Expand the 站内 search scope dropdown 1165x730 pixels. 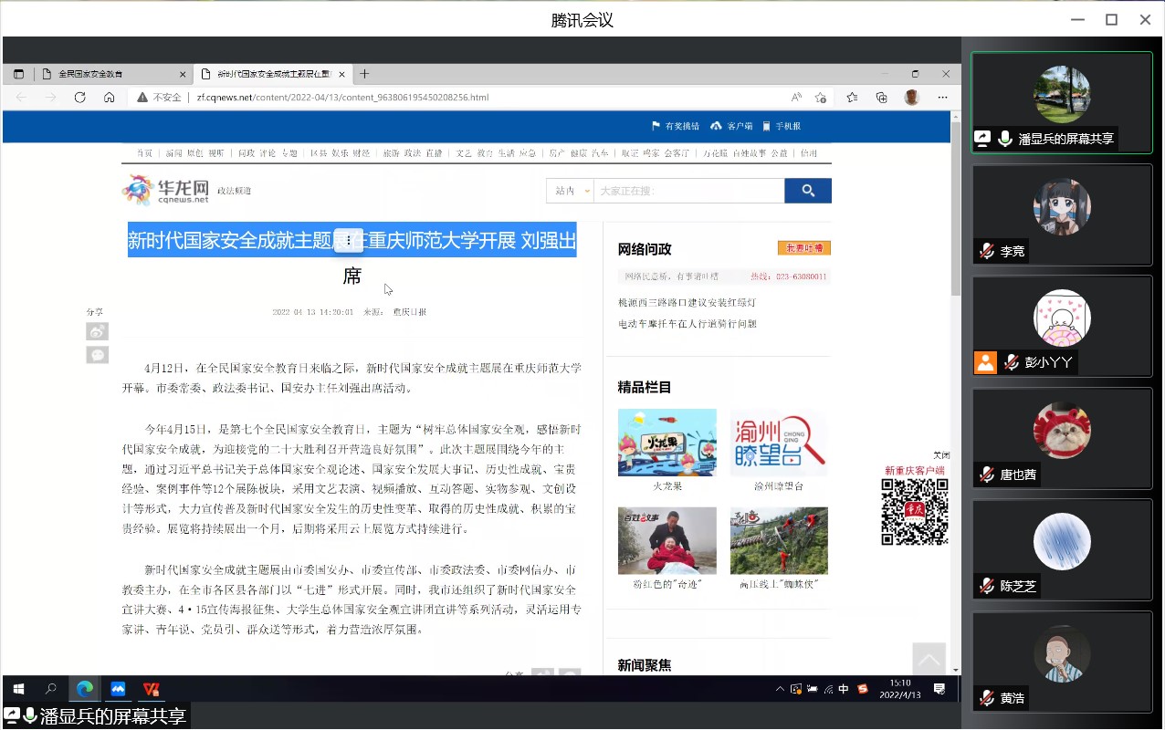pos(570,191)
